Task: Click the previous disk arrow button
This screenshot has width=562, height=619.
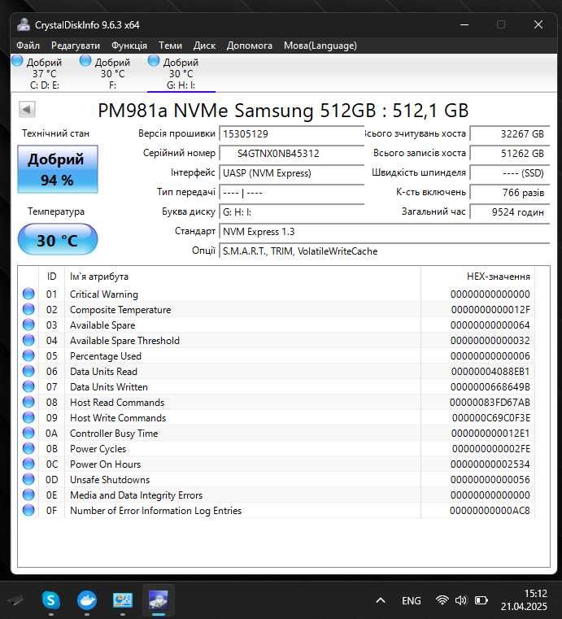Action: tap(27, 109)
